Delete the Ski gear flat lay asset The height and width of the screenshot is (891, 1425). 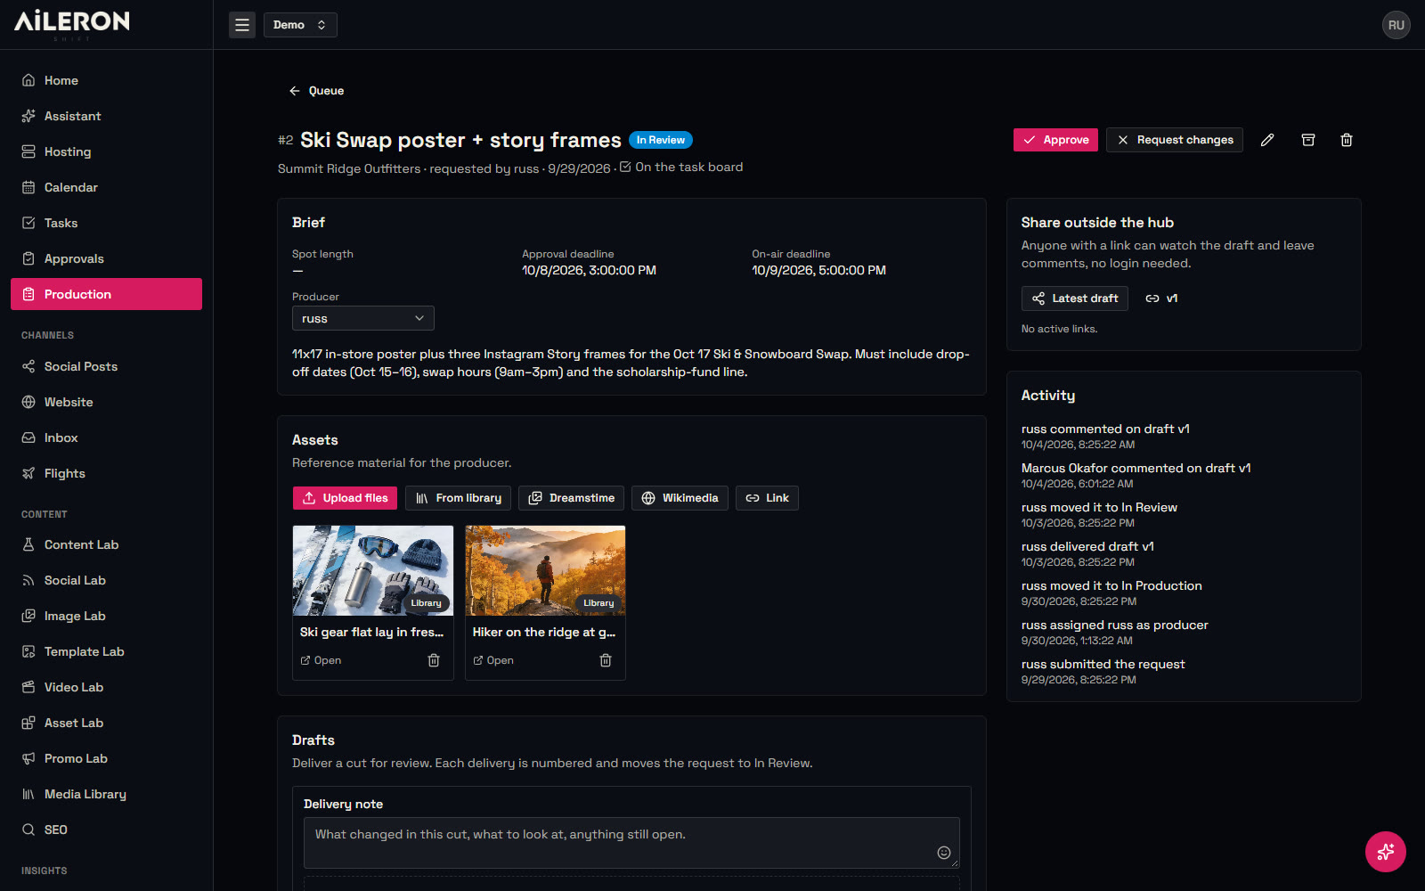point(434,660)
